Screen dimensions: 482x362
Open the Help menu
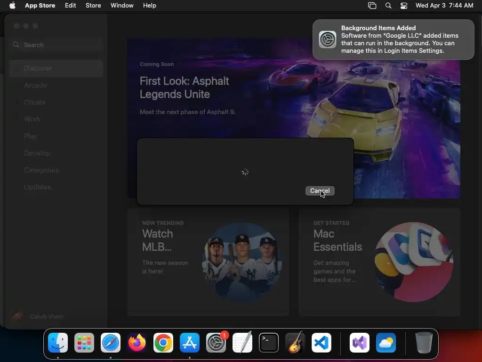tap(149, 5)
